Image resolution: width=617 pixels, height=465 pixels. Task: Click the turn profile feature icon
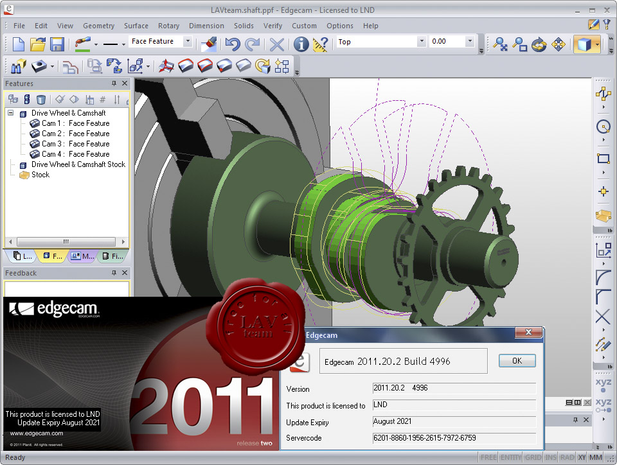[70, 66]
